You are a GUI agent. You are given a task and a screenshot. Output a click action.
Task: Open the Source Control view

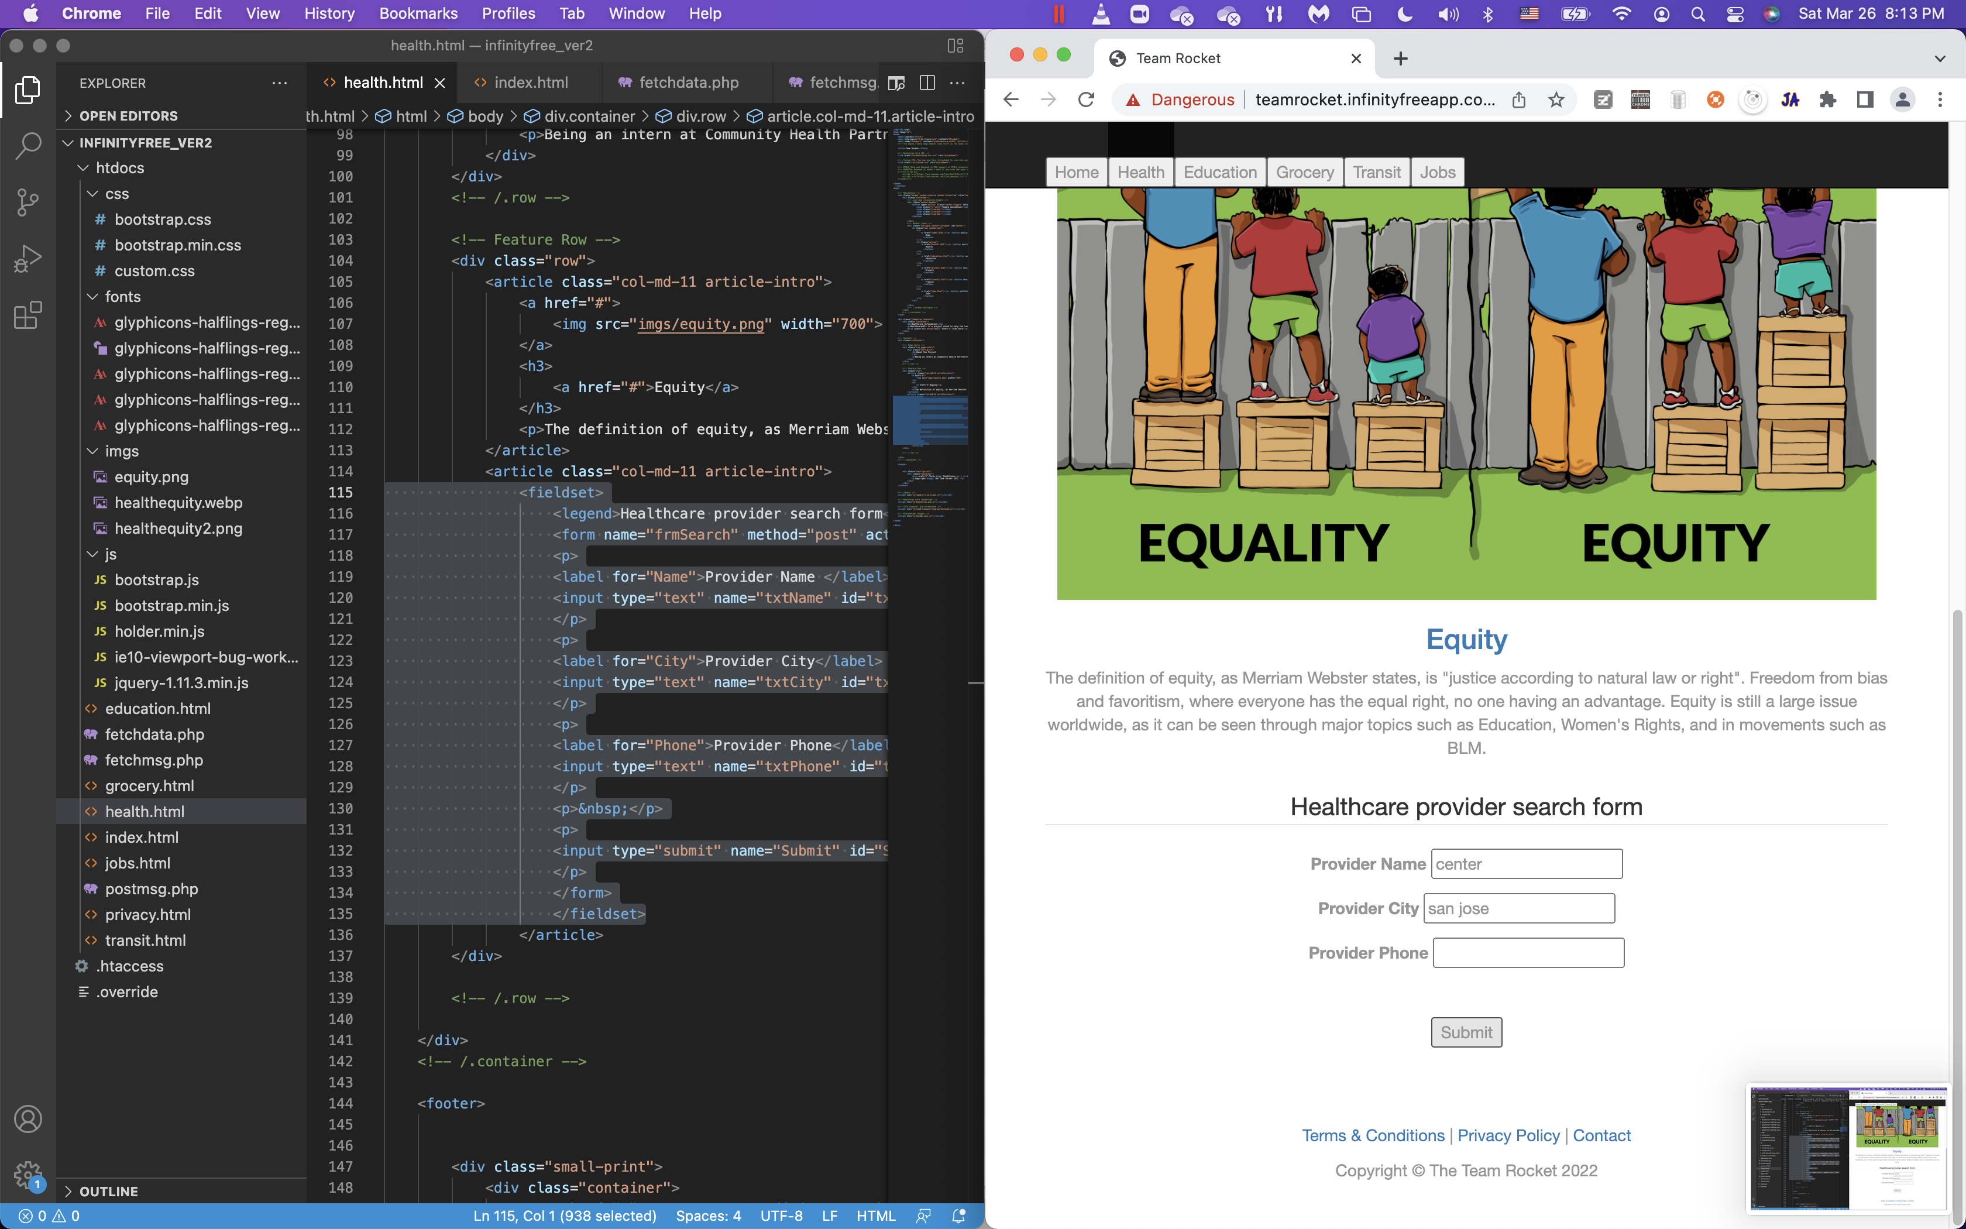coord(28,202)
